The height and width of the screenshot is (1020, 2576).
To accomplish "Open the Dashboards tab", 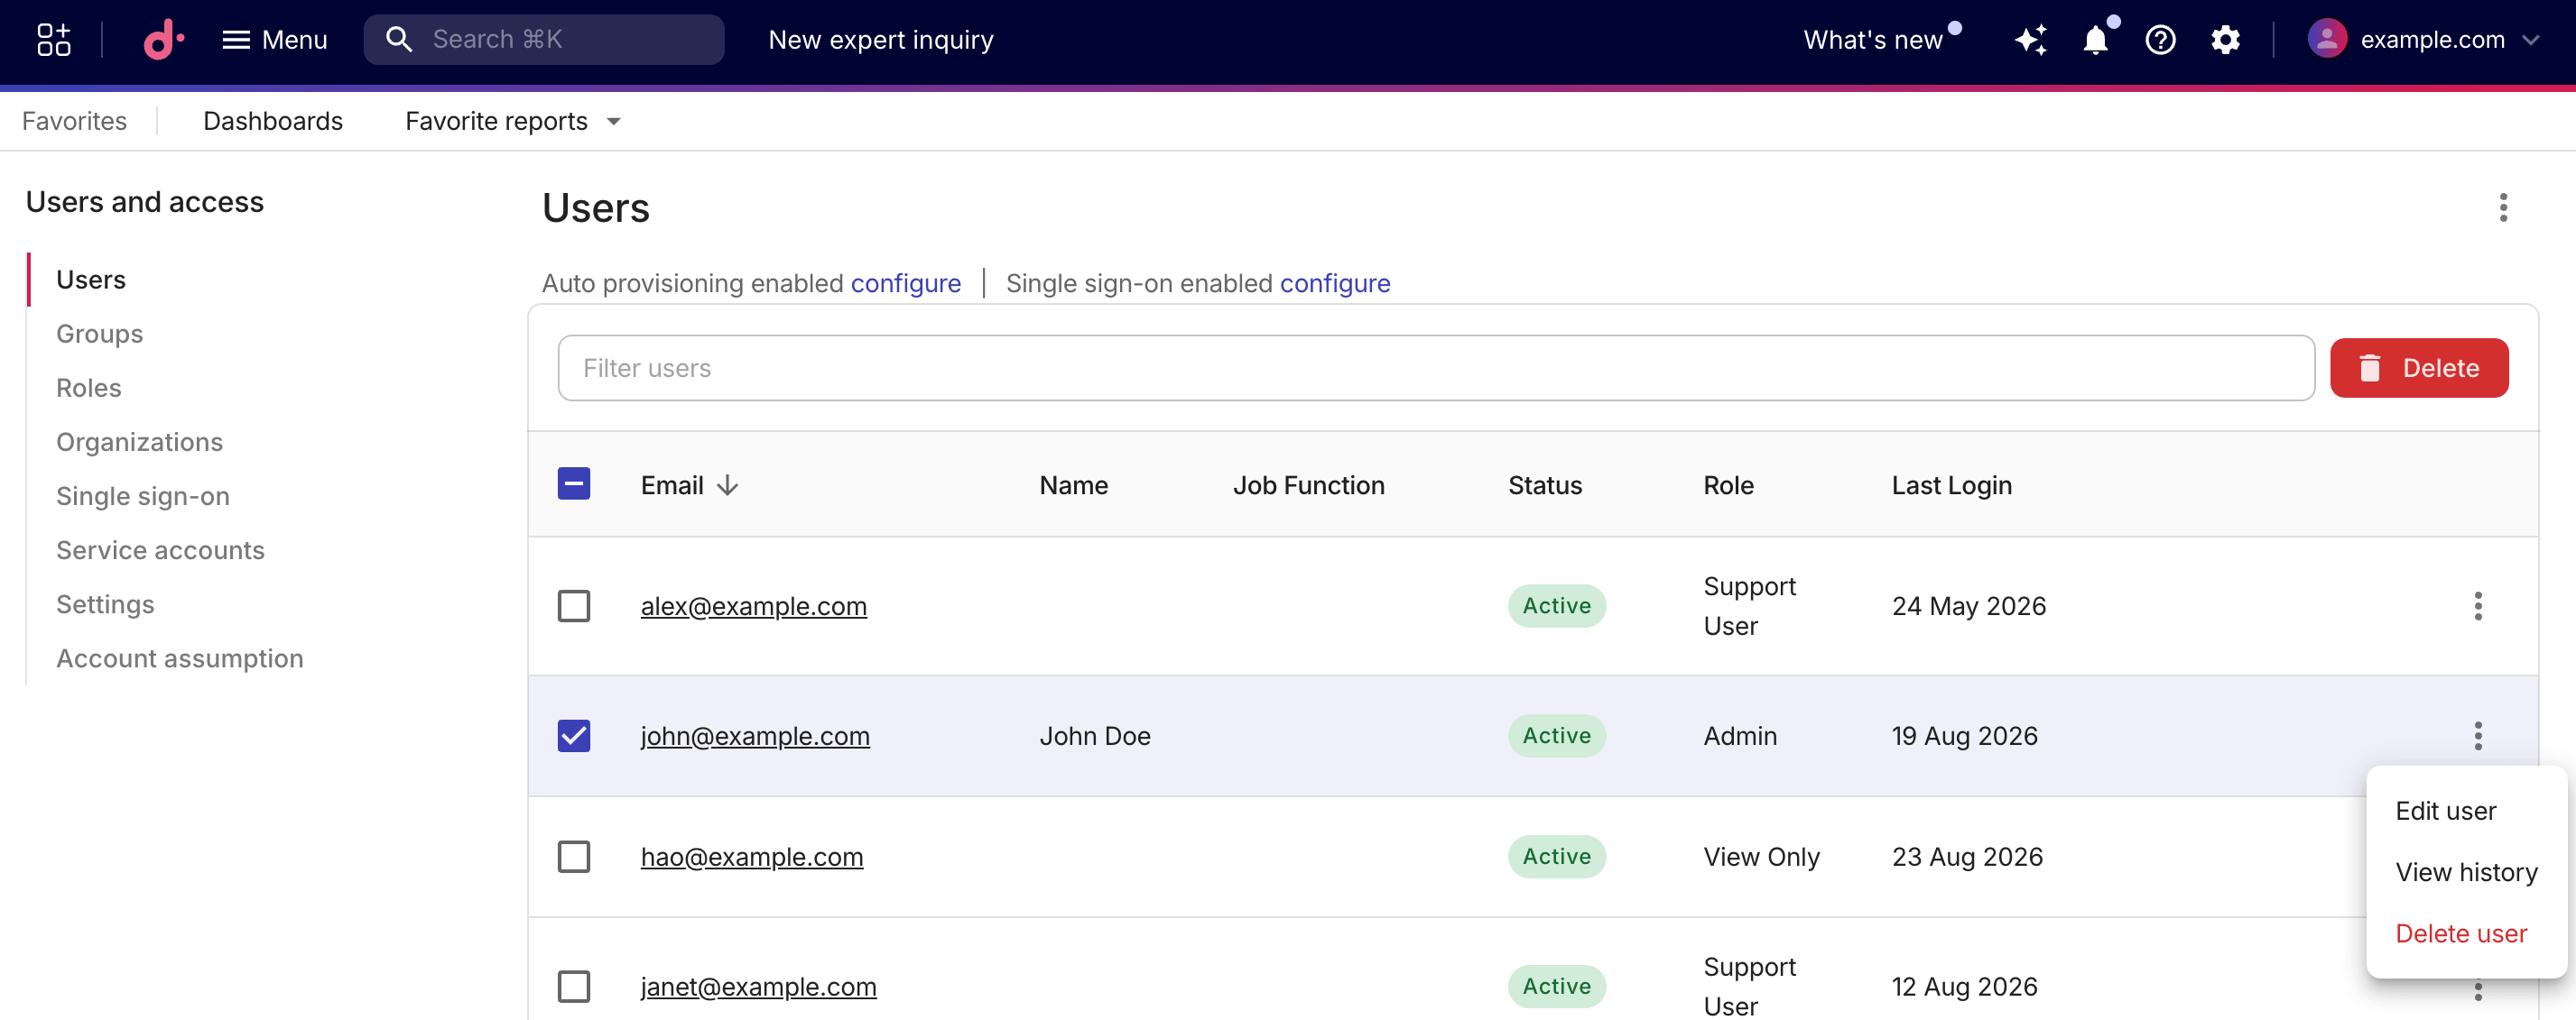I will coord(273,121).
